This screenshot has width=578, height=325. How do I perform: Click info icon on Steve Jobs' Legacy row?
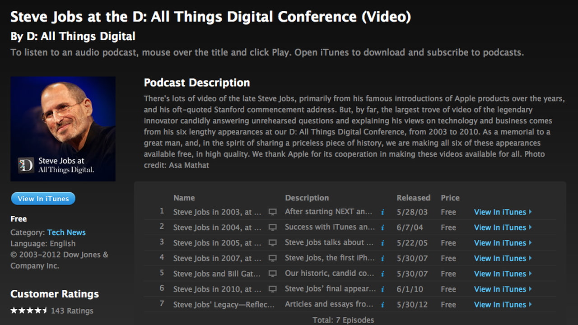click(382, 305)
